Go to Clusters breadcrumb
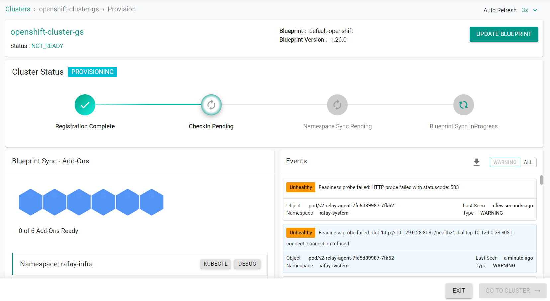The image size is (550, 301). (18, 9)
